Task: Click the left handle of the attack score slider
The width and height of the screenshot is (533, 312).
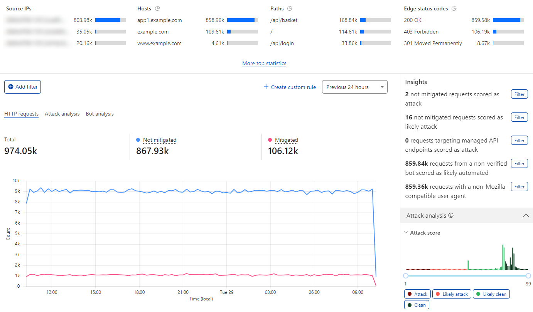Action: 405,275
